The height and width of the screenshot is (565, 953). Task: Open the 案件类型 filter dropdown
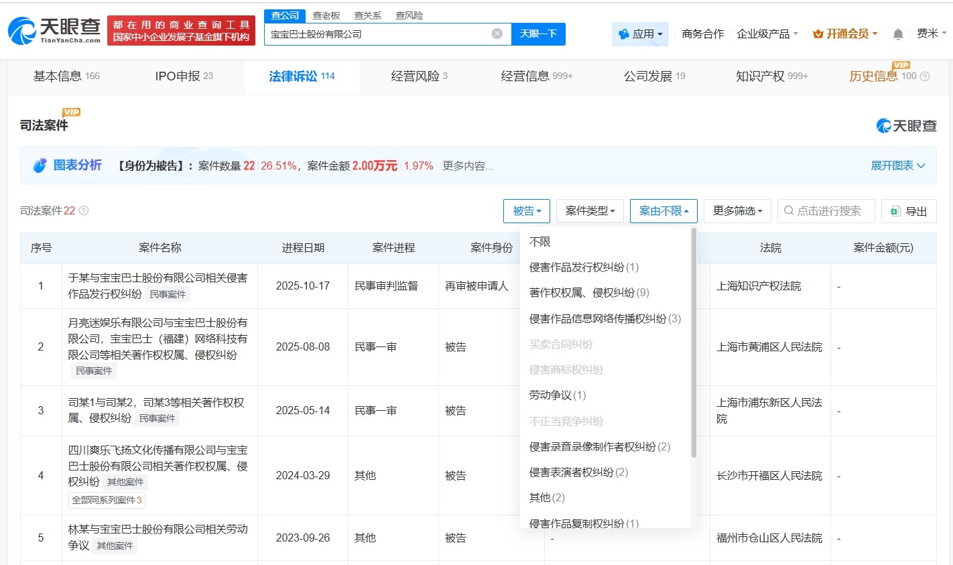[590, 211]
